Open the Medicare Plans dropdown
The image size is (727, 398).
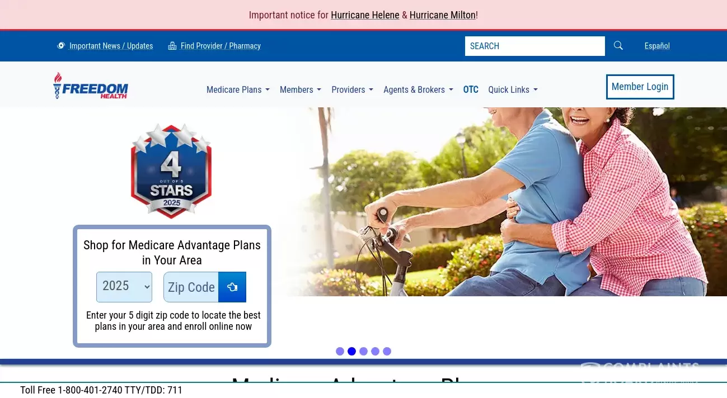point(238,89)
